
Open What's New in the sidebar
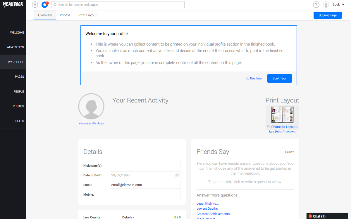13,47
